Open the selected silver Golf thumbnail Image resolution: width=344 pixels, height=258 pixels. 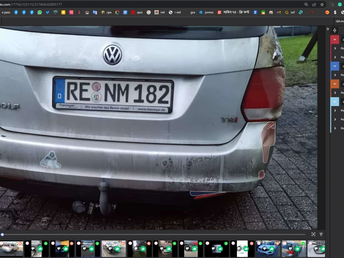pos(88,249)
